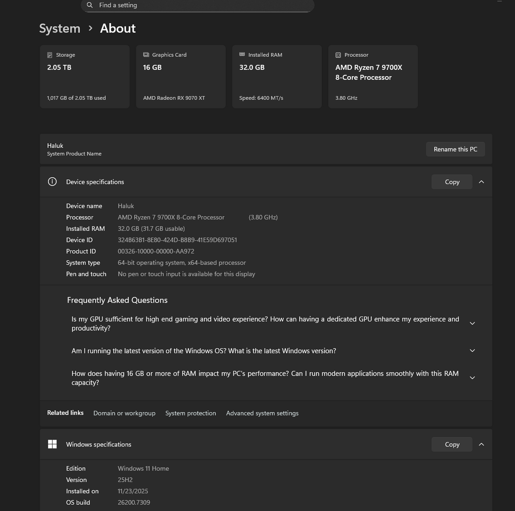Open Advanced system settings link
The image size is (515, 511).
pos(262,413)
